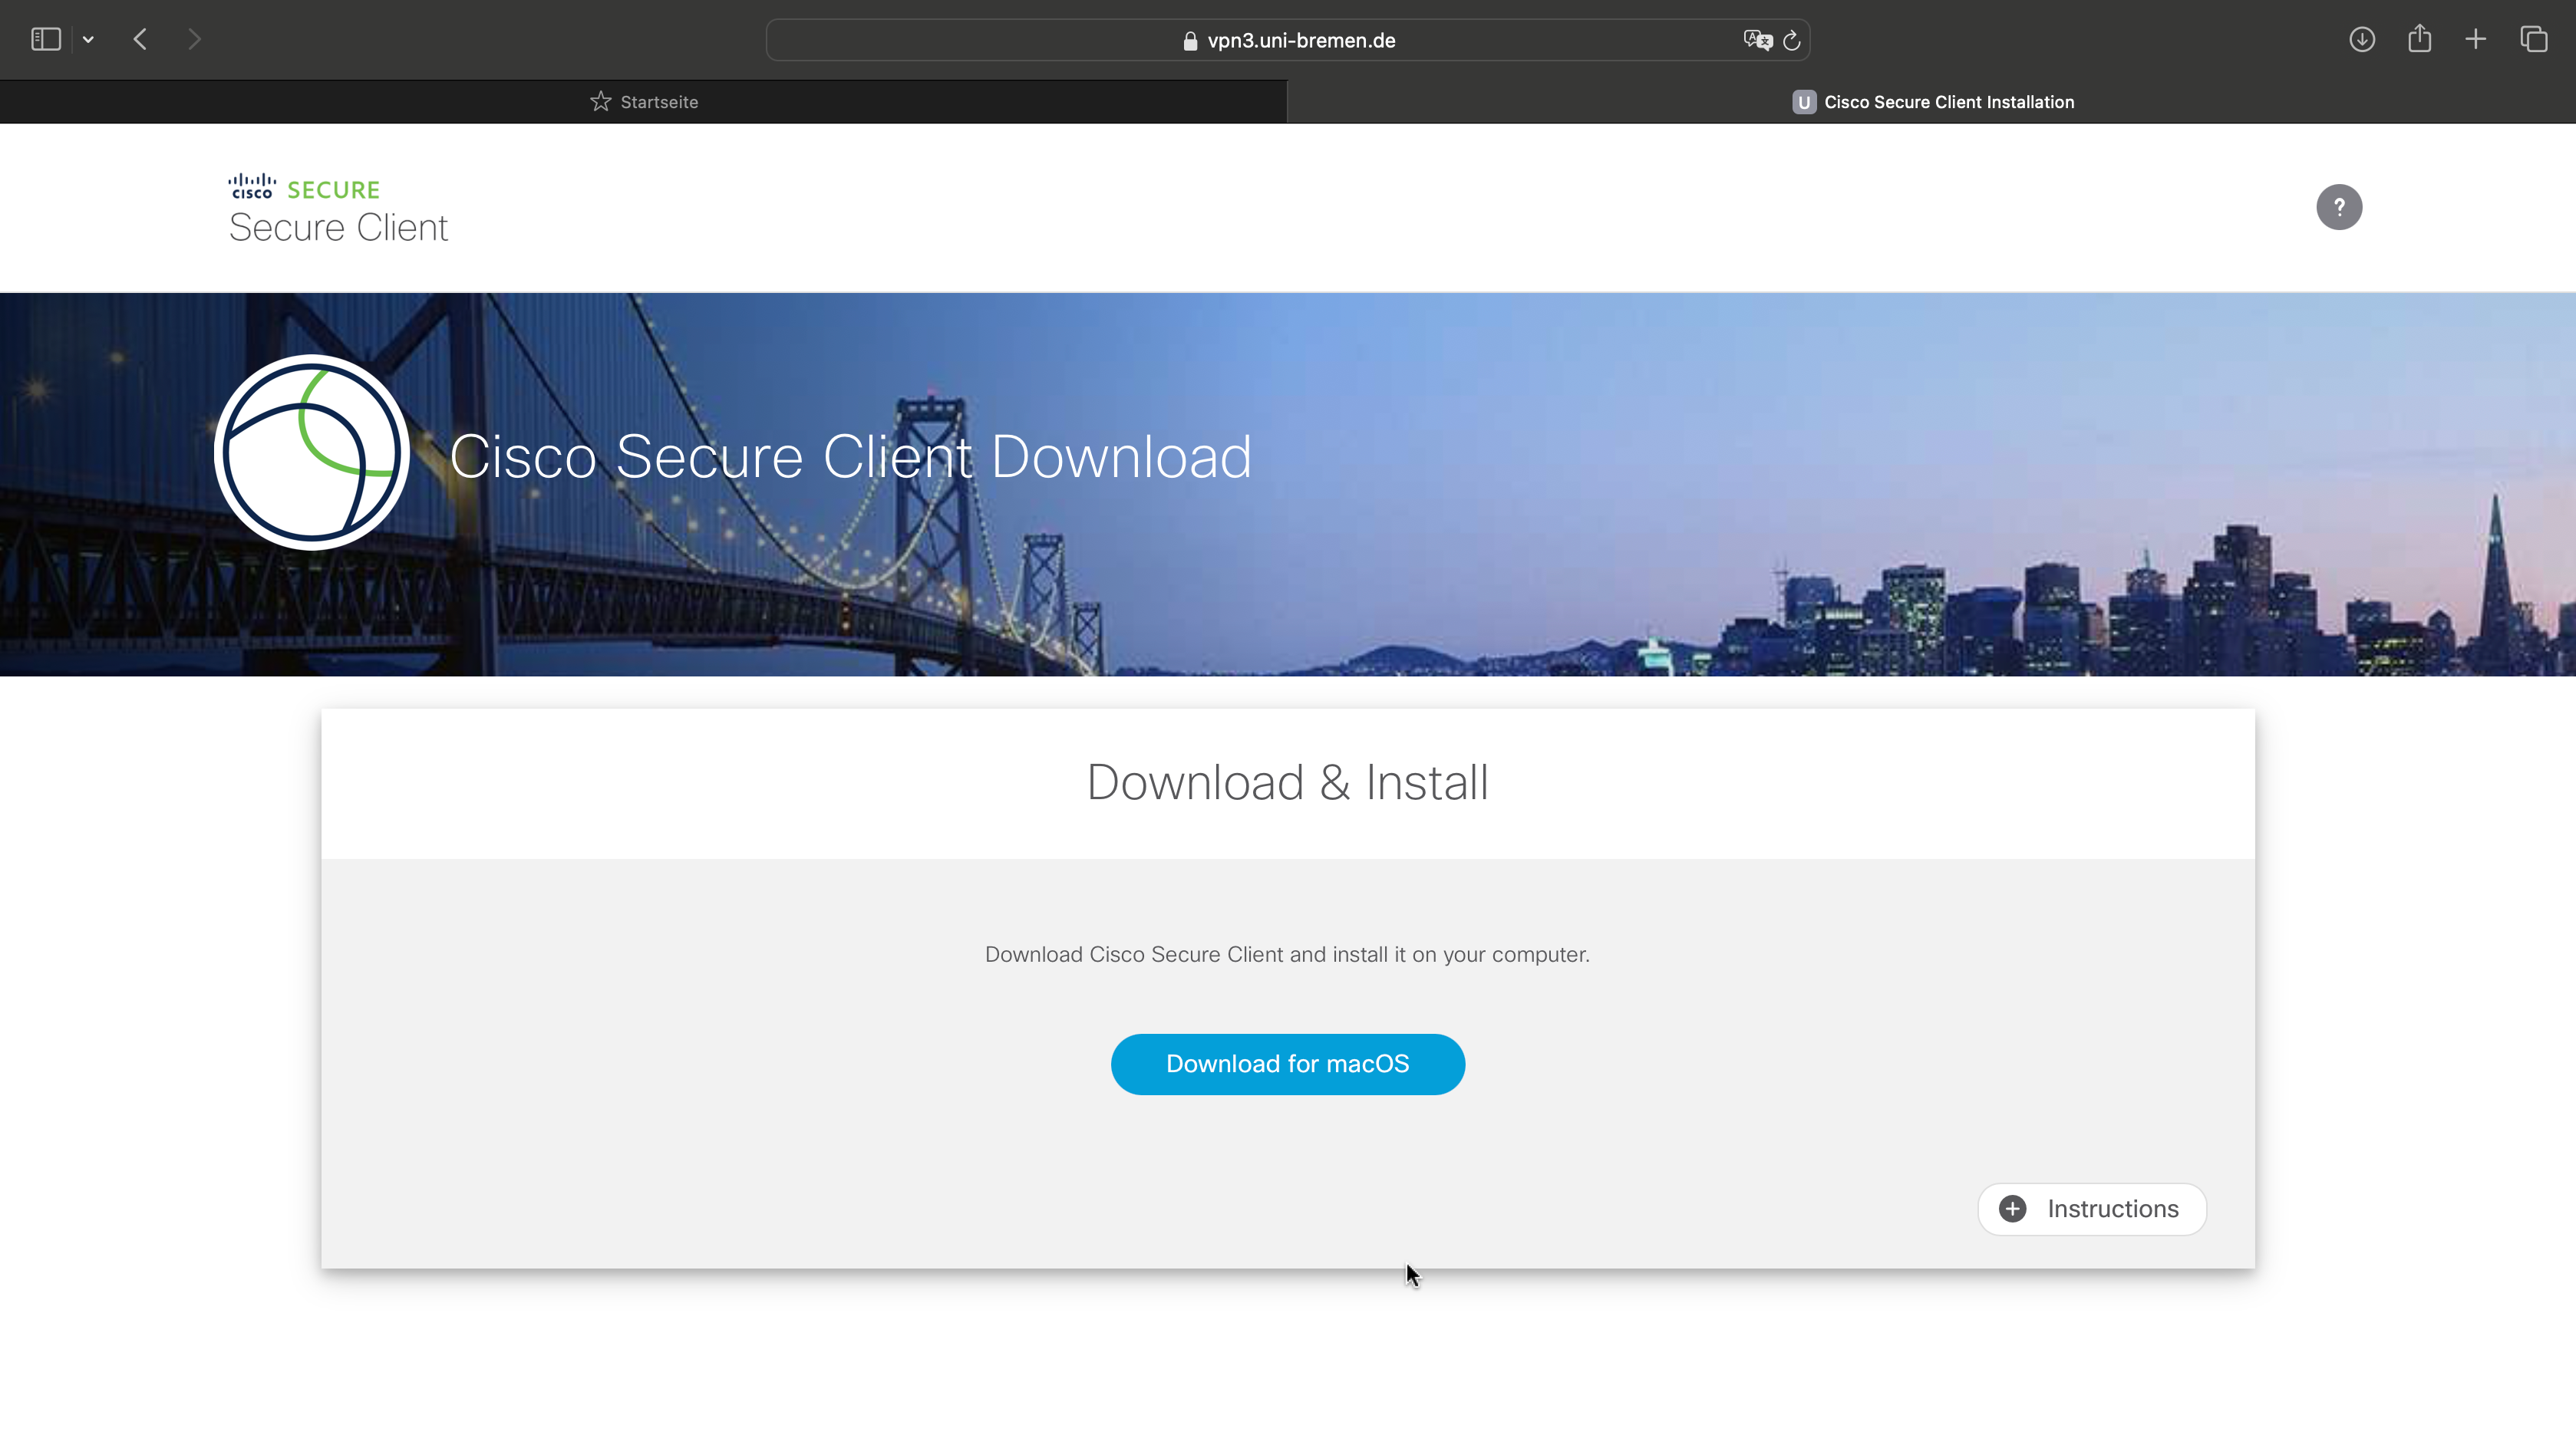Click the Secure Client globe emblem
This screenshot has height=1448, width=2576.
pyautogui.click(x=312, y=452)
